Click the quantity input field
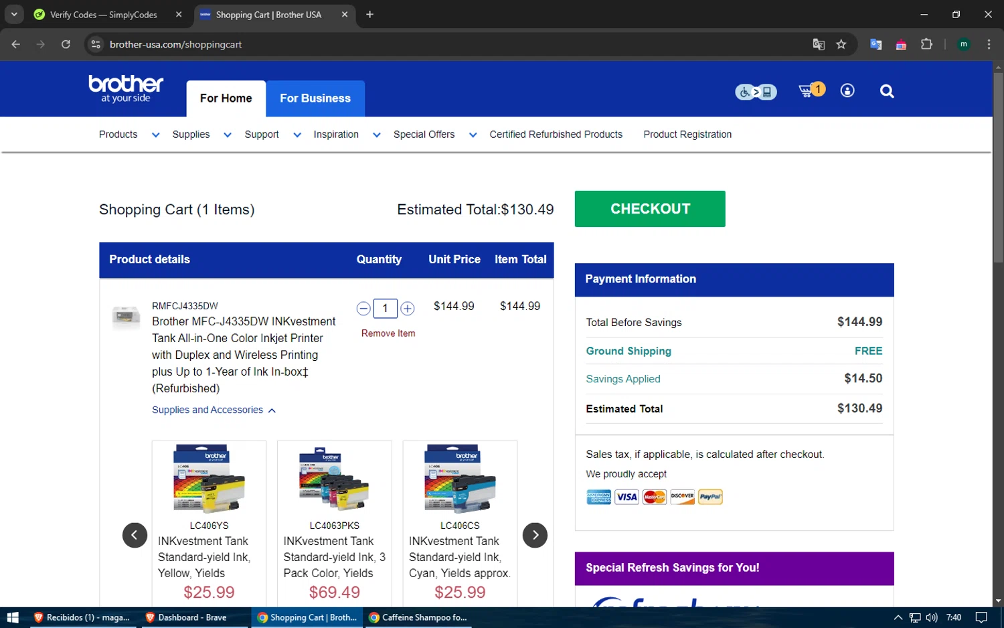The image size is (1004, 628). (x=385, y=309)
